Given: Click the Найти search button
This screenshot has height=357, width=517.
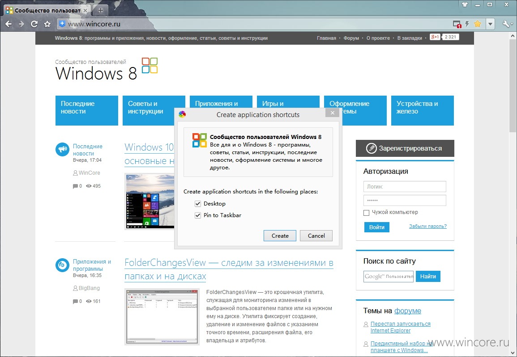Looking at the screenshot, I should [428, 277].
